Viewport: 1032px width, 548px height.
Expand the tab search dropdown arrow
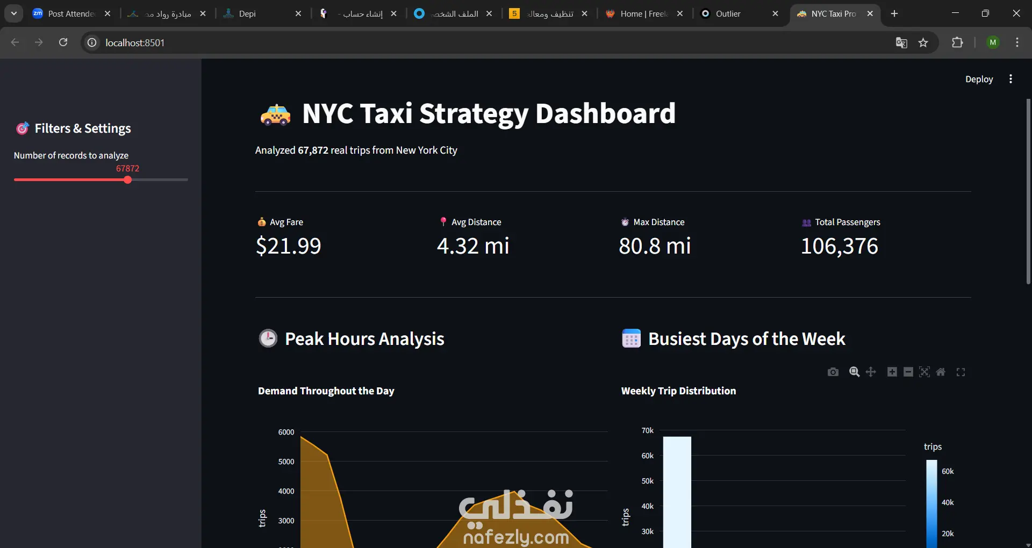point(13,13)
